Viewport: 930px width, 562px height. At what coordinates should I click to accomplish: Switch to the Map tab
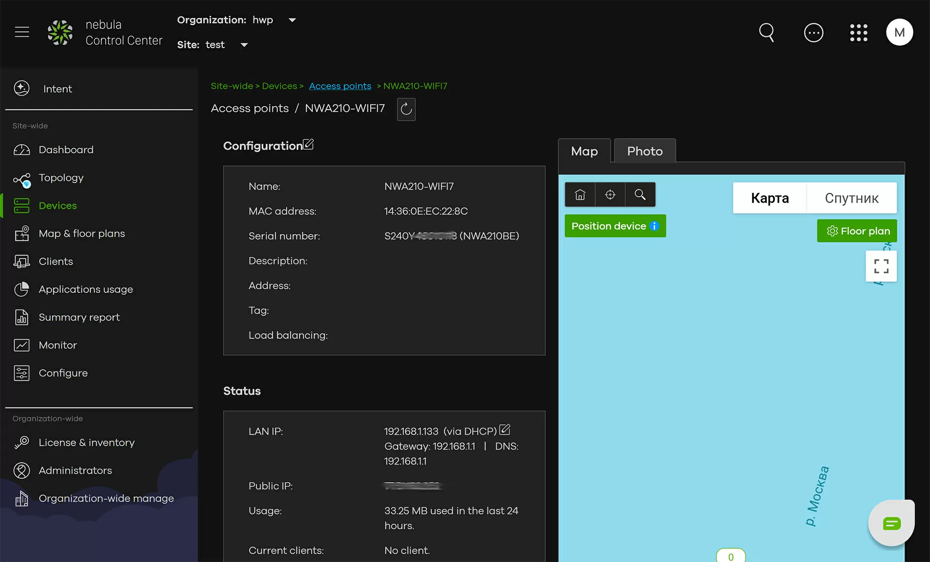click(585, 151)
